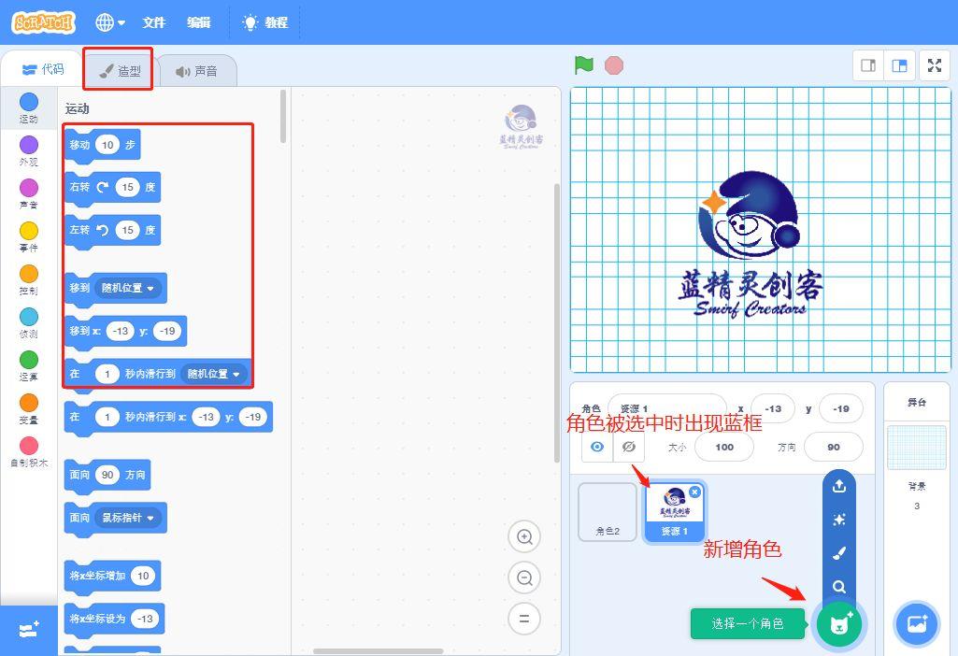958x656 pixels.
Task: Open the 鼠标指针 dropdown in 面向 block
Action: 128,518
